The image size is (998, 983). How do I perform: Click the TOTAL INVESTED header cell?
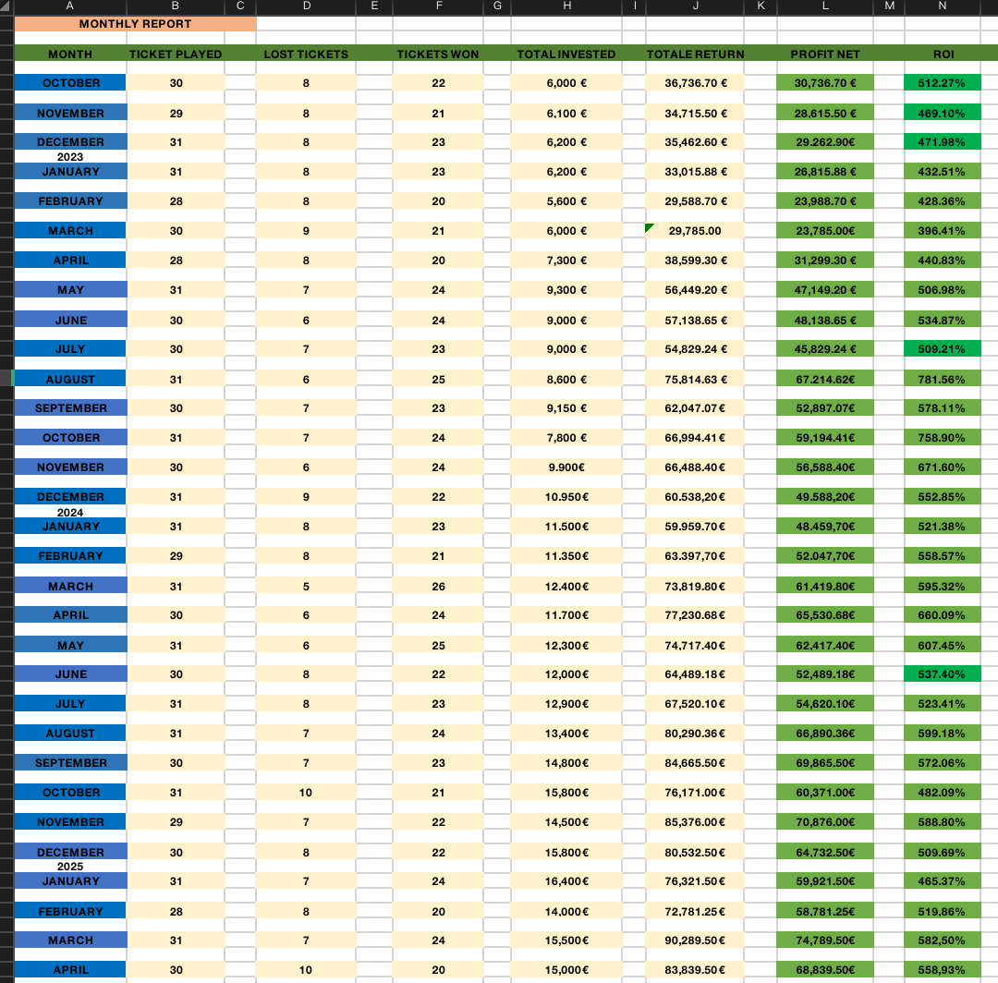[566, 55]
